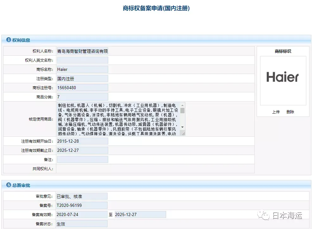Click the 商标名称 field showing Haier

pyautogui.click(x=83, y=70)
